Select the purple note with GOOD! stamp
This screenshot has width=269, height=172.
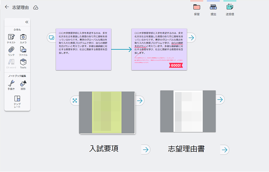point(159,49)
